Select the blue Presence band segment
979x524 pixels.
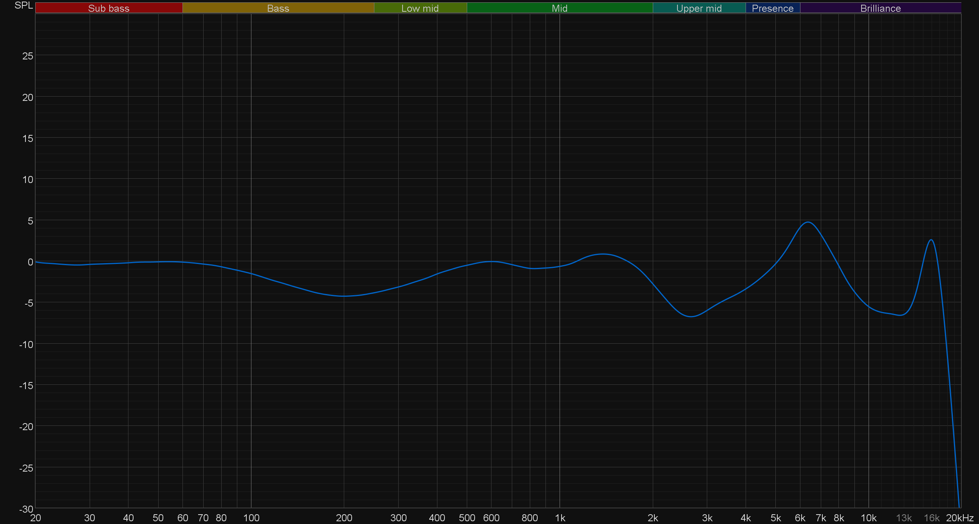point(772,8)
